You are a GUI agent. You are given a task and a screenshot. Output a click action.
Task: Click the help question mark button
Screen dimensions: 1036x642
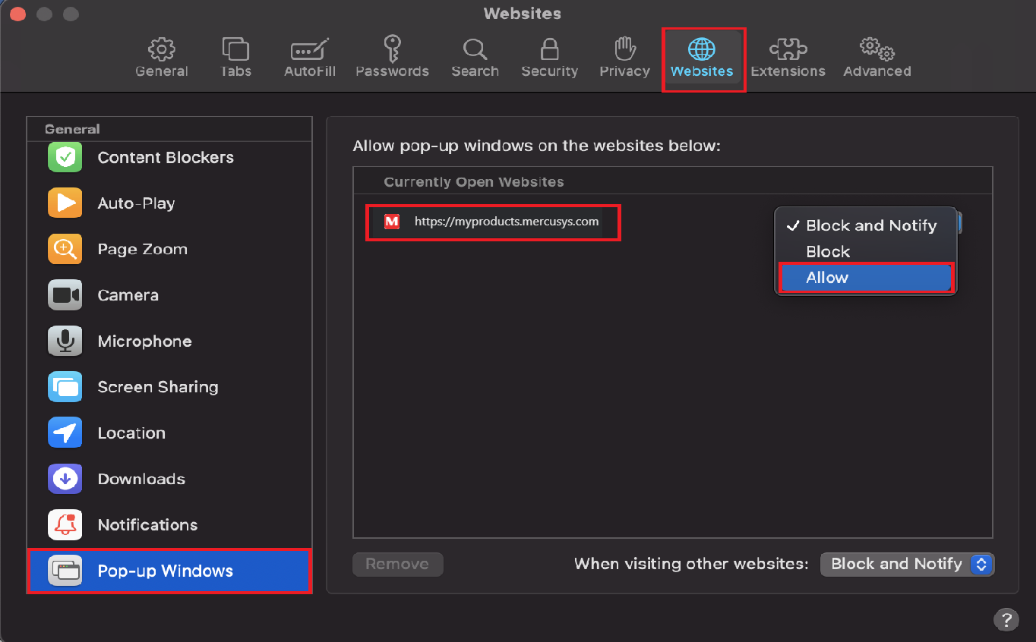1006,620
